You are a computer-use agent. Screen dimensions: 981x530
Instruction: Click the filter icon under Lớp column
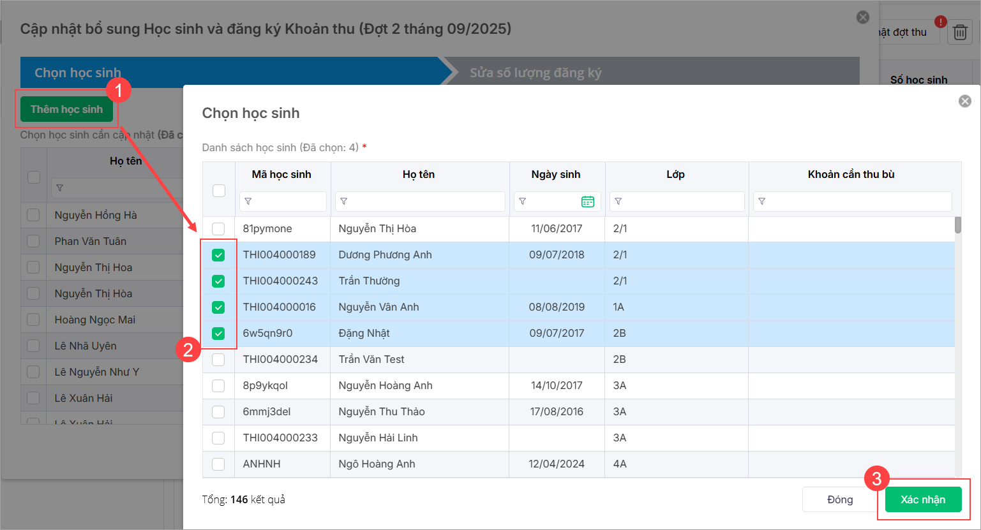coord(618,202)
